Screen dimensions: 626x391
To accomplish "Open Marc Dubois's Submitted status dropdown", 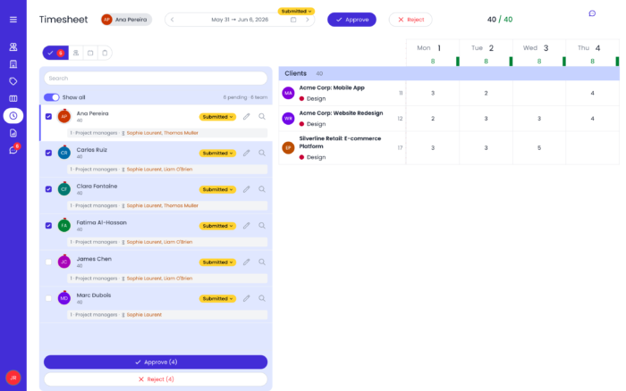I will pyautogui.click(x=217, y=298).
